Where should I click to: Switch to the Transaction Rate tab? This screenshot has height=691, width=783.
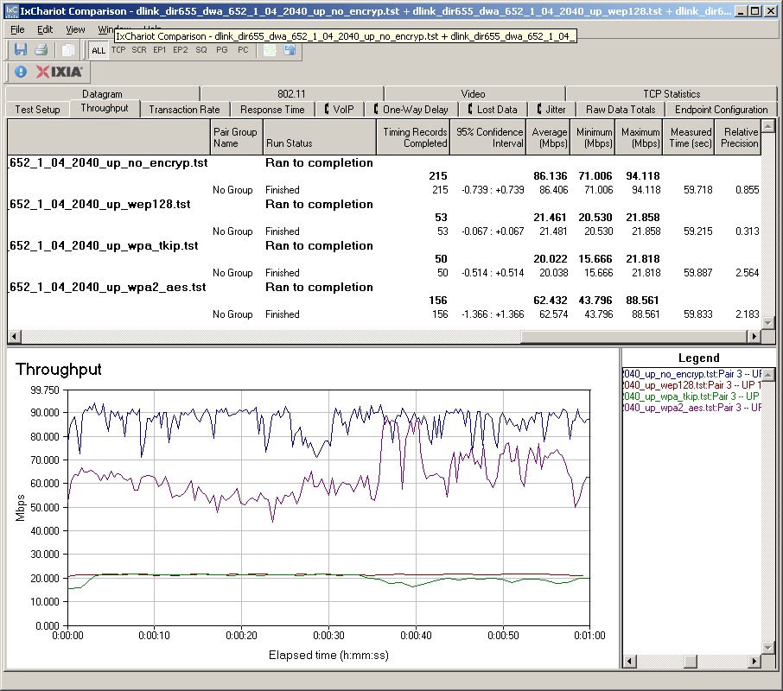coord(184,110)
